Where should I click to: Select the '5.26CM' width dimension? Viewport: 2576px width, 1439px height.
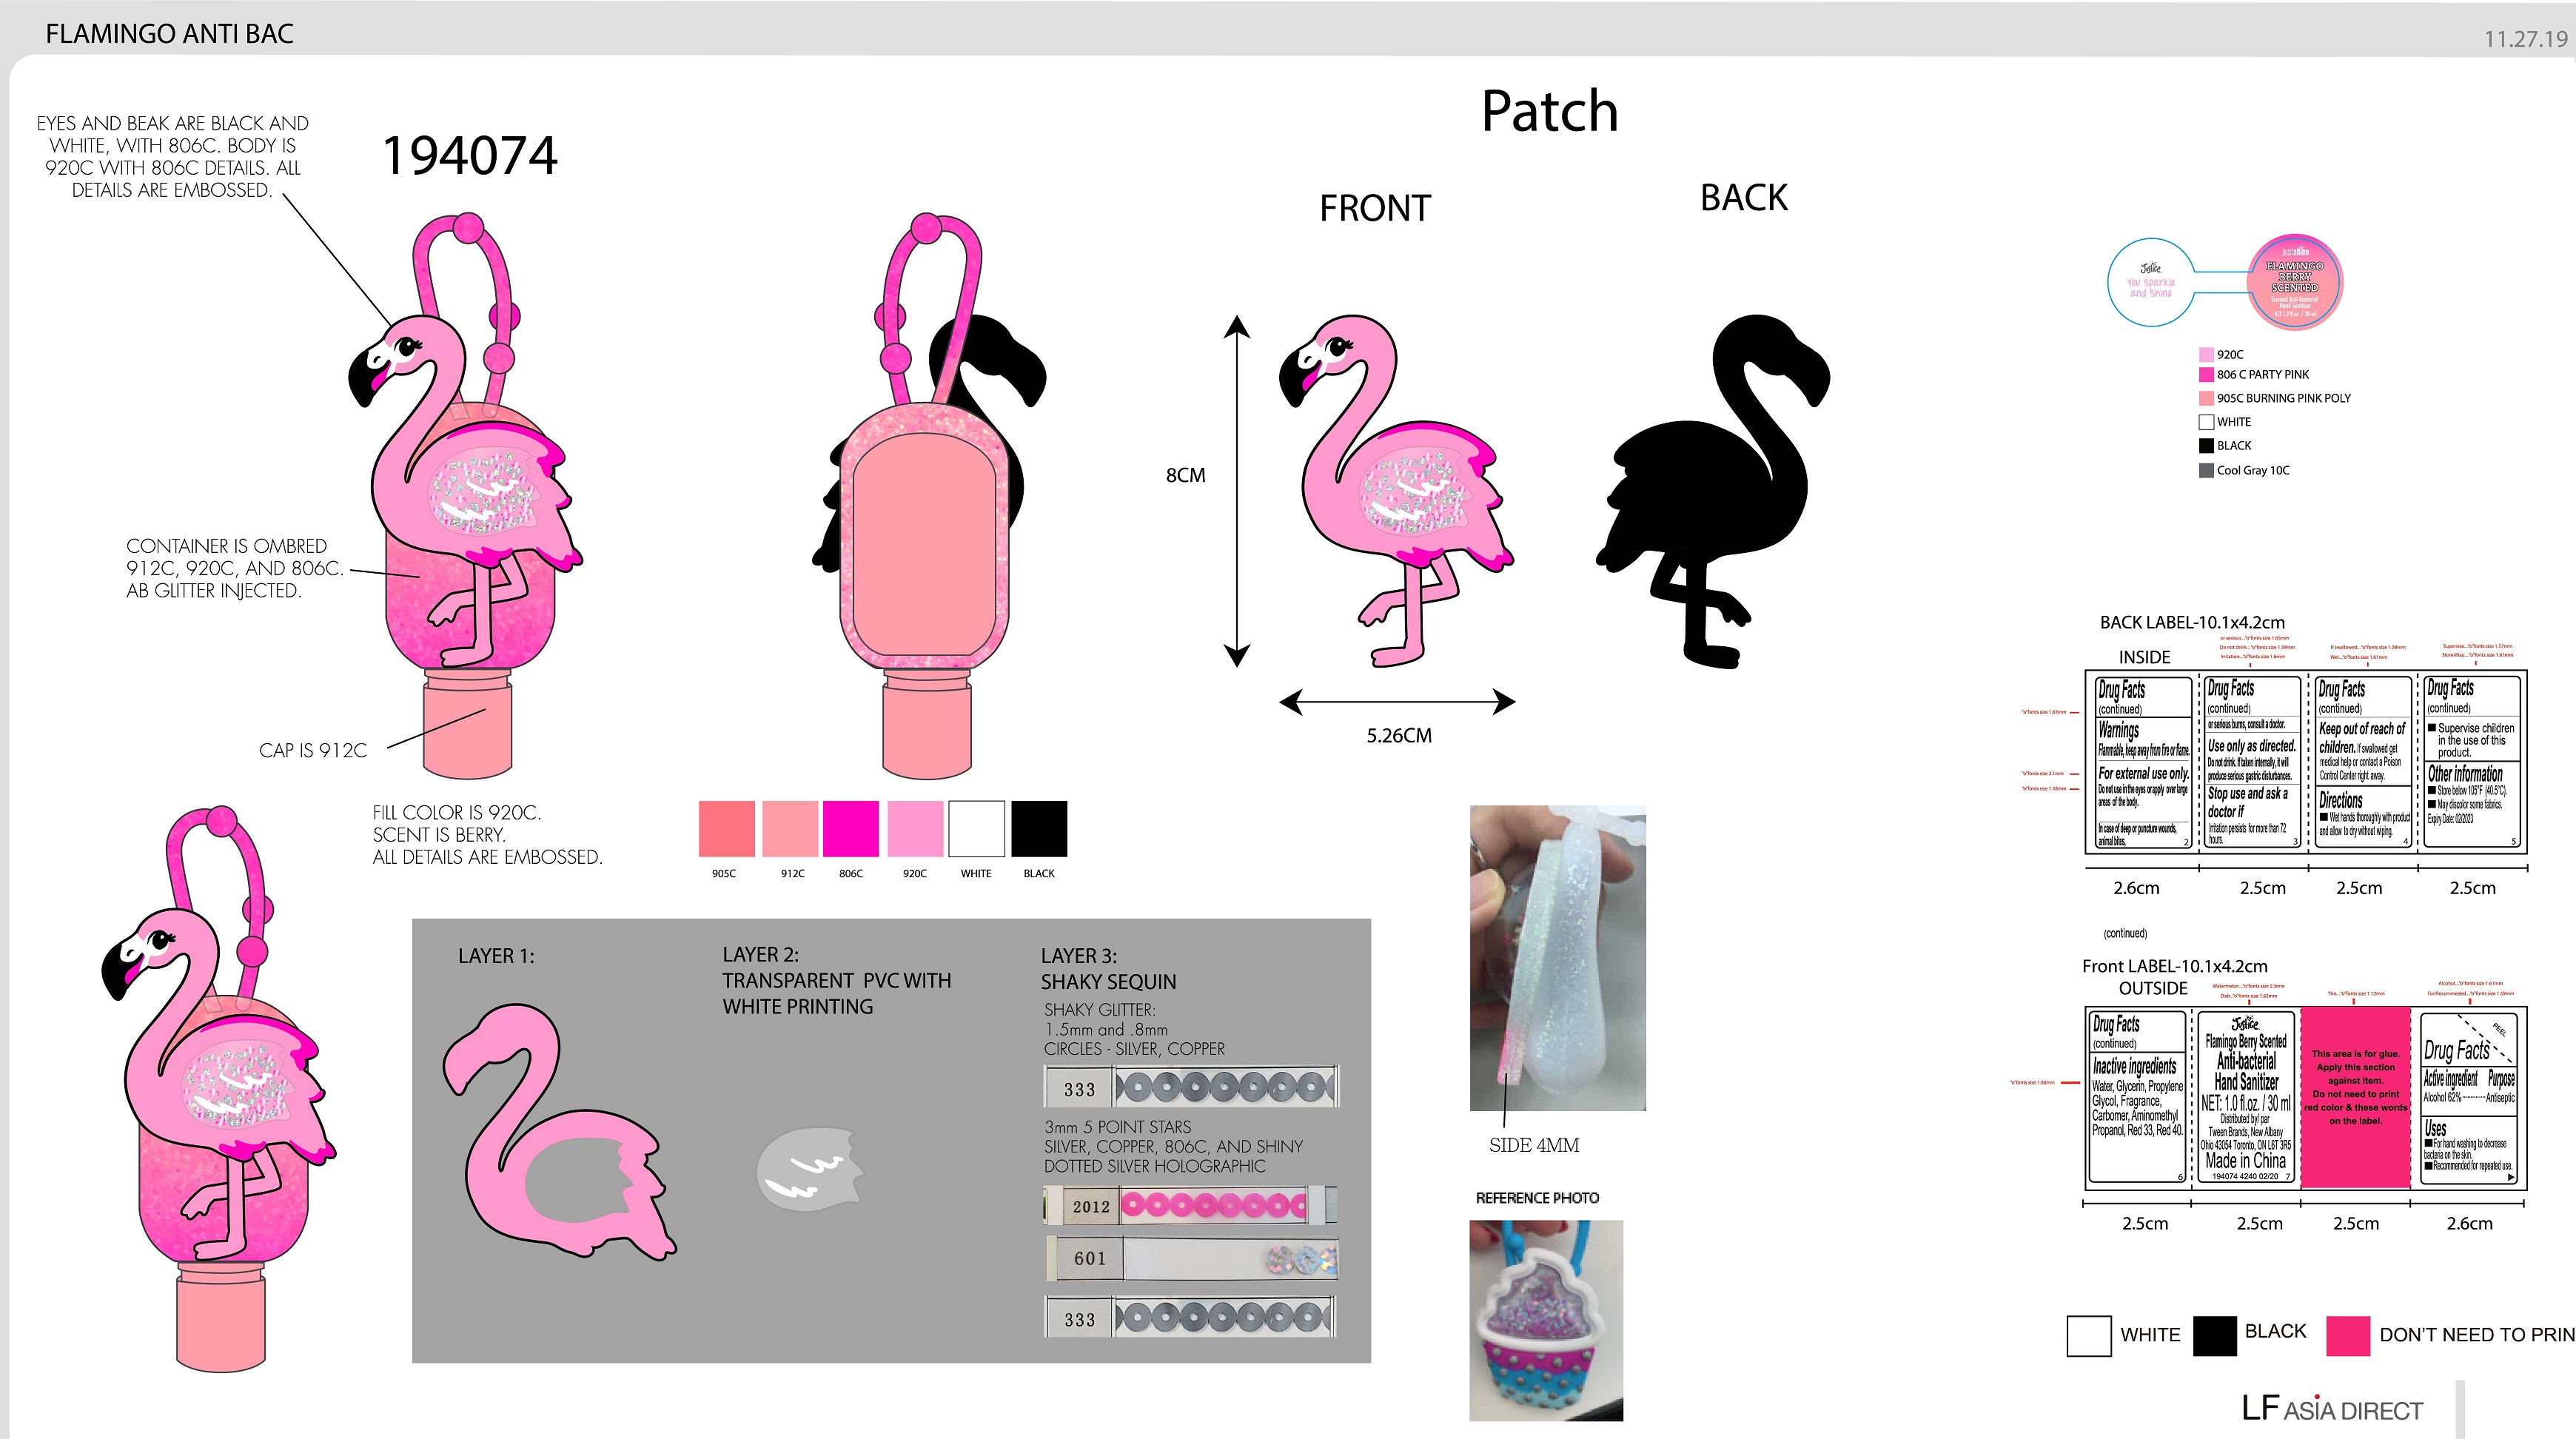[x=1399, y=736]
